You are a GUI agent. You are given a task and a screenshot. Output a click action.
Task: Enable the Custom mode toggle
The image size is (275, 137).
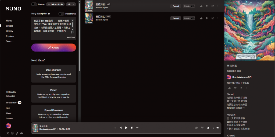pyautogui.click(x=34, y=4)
